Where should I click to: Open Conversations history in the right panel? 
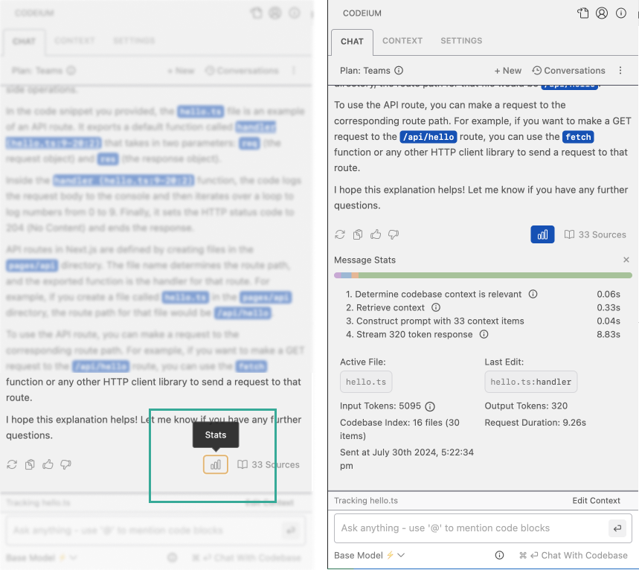[568, 71]
